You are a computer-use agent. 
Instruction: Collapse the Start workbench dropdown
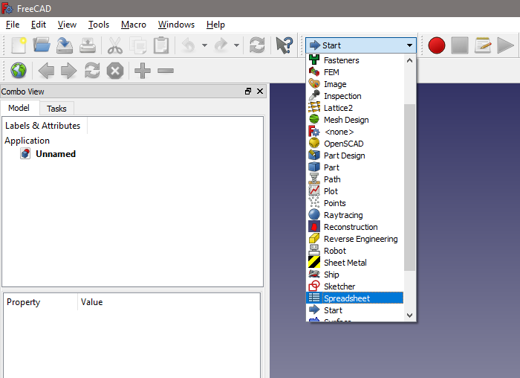click(409, 45)
